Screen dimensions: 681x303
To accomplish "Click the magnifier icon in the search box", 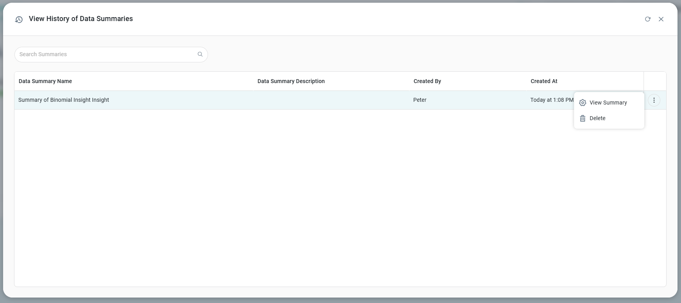I will [200, 54].
